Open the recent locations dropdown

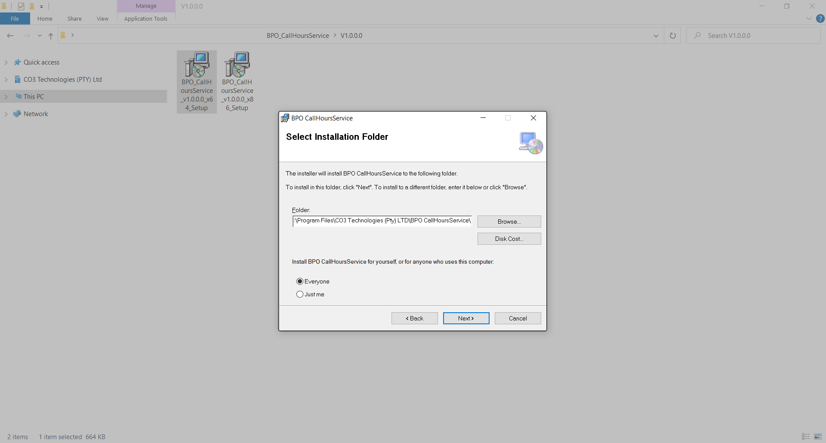tap(40, 36)
